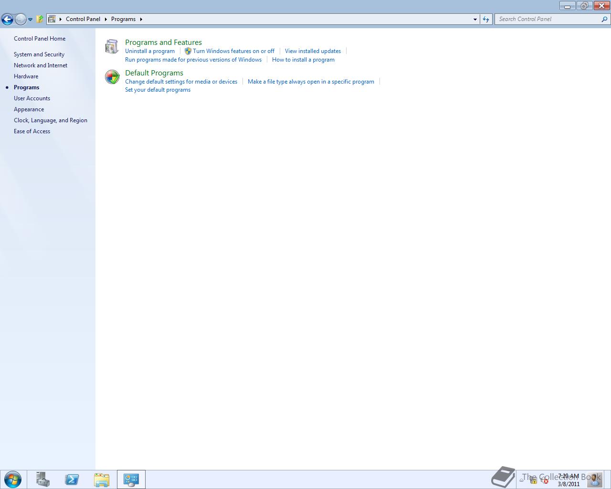Click the magnifier search icon
This screenshot has height=489, width=611.
point(605,19)
